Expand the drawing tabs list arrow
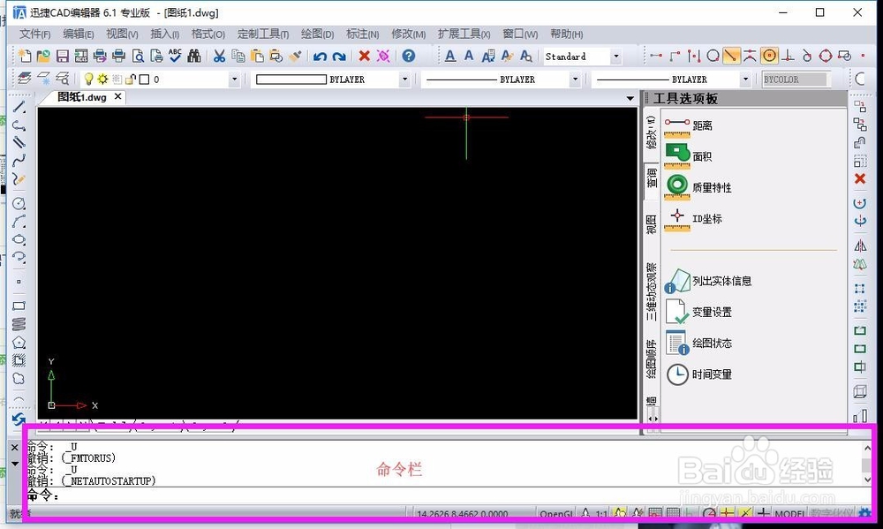This screenshot has height=529, width=883. 630,99
